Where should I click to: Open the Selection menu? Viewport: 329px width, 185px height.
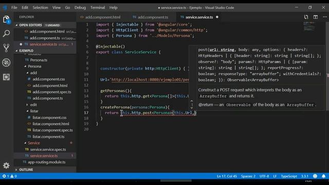tap(40, 8)
